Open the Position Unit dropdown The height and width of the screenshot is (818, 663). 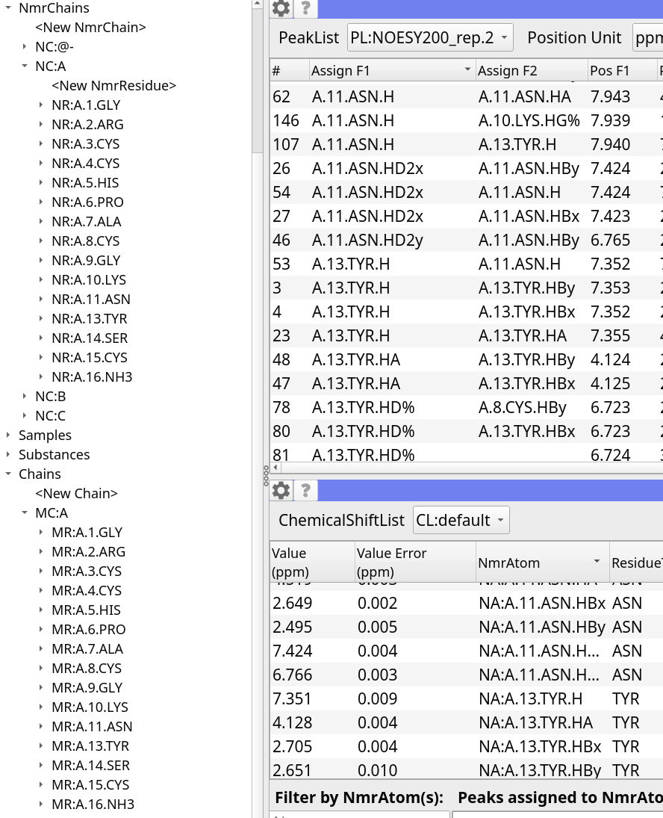(647, 37)
